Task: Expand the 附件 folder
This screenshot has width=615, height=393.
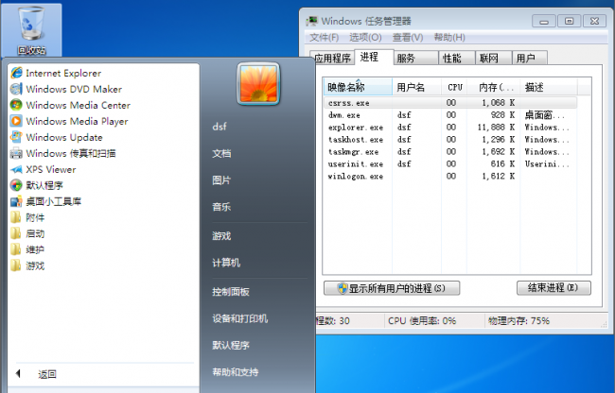Action: pos(27,217)
